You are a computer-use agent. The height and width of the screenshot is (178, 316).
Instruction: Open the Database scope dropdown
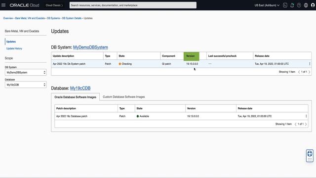click(x=26, y=85)
